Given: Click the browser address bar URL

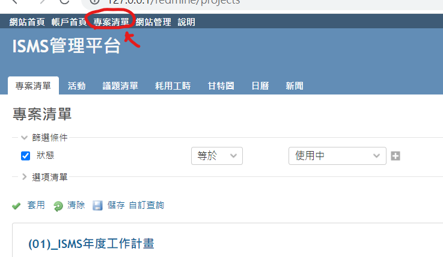Looking at the screenshot, I should [x=173, y=2].
